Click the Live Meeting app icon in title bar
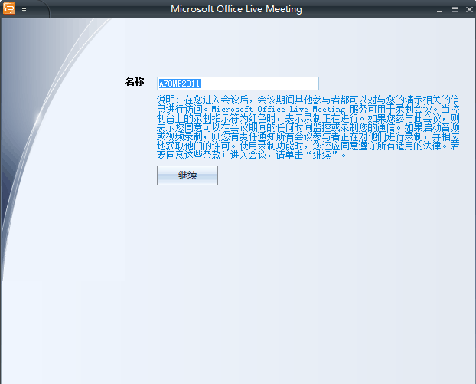Image resolution: width=476 pixels, height=384 pixels. pyautogui.click(x=8, y=10)
